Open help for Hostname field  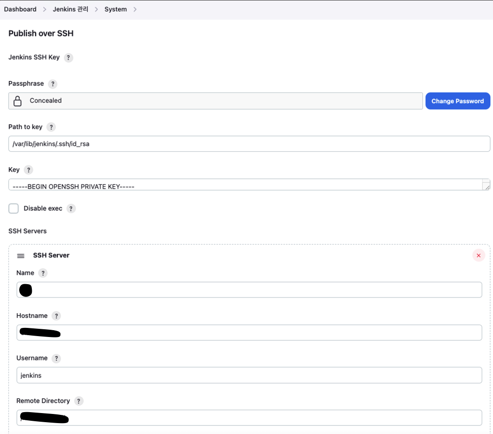point(56,316)
